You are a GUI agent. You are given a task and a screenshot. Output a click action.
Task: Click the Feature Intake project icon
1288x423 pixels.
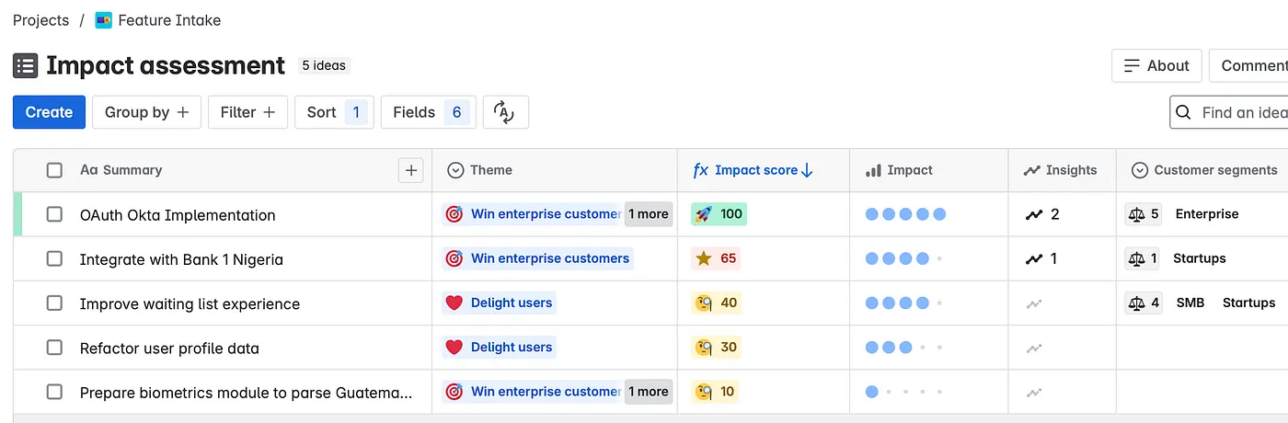104,19
